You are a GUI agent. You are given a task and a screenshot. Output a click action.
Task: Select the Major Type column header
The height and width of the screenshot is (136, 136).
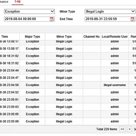[32, 37]
